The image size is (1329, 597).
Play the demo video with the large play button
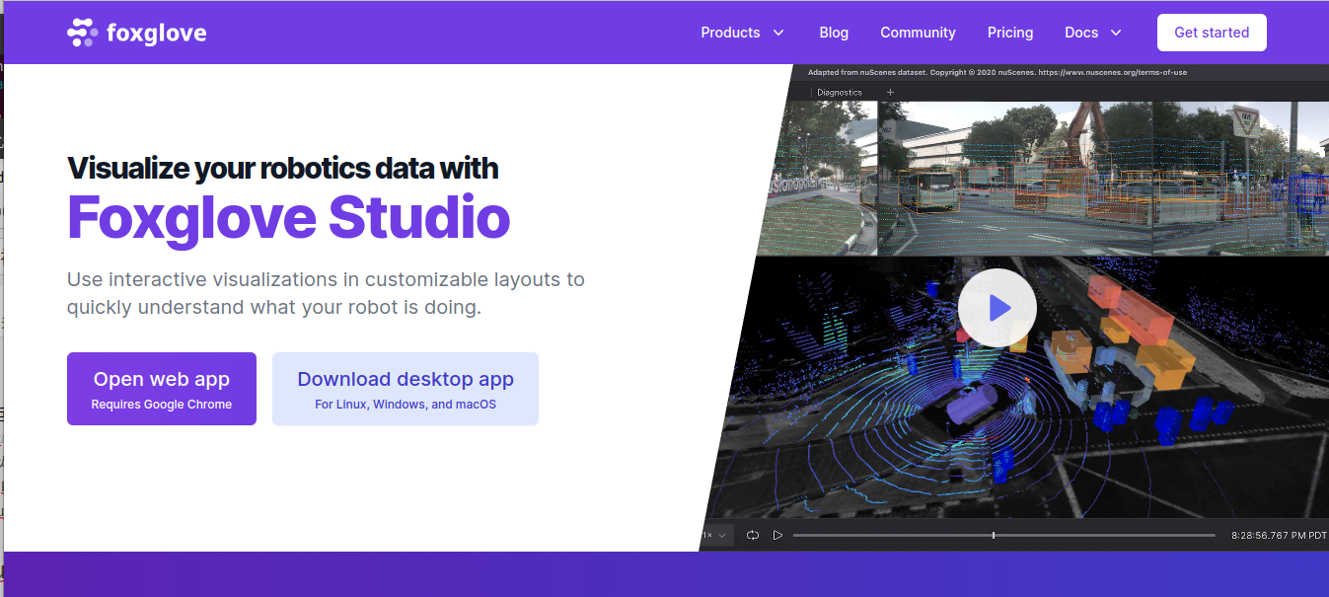click(x=997, y=308)
